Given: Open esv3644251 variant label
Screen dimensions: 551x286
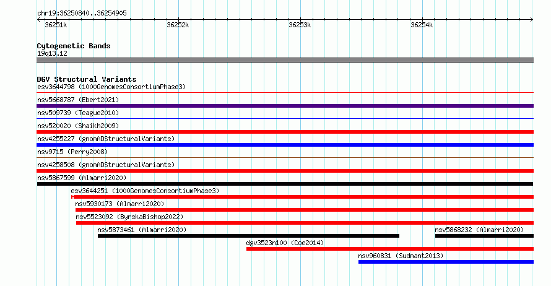Looking at the screenshot, I should click(x=145, y=191).
